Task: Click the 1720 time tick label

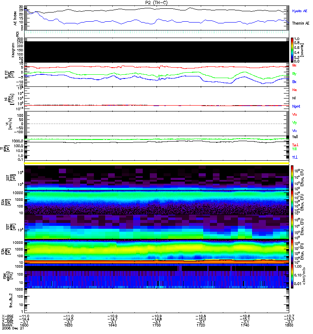Action: click(201, 325)
